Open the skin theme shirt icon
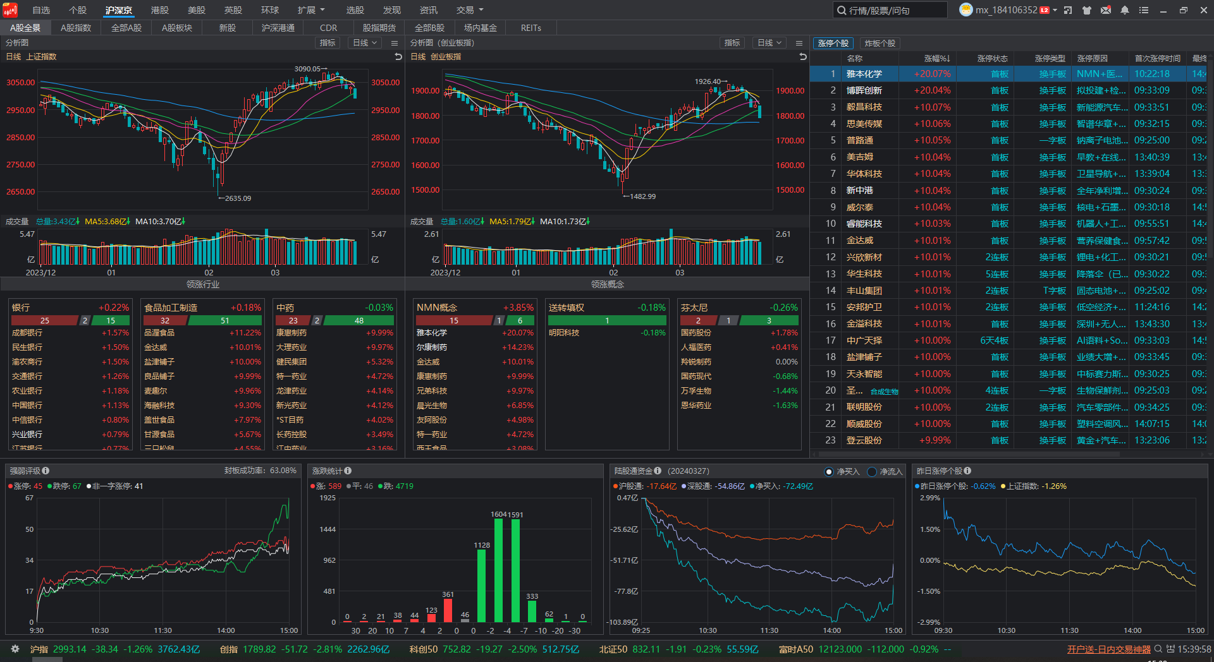 pyautogui.click(x=1087, y=10)
